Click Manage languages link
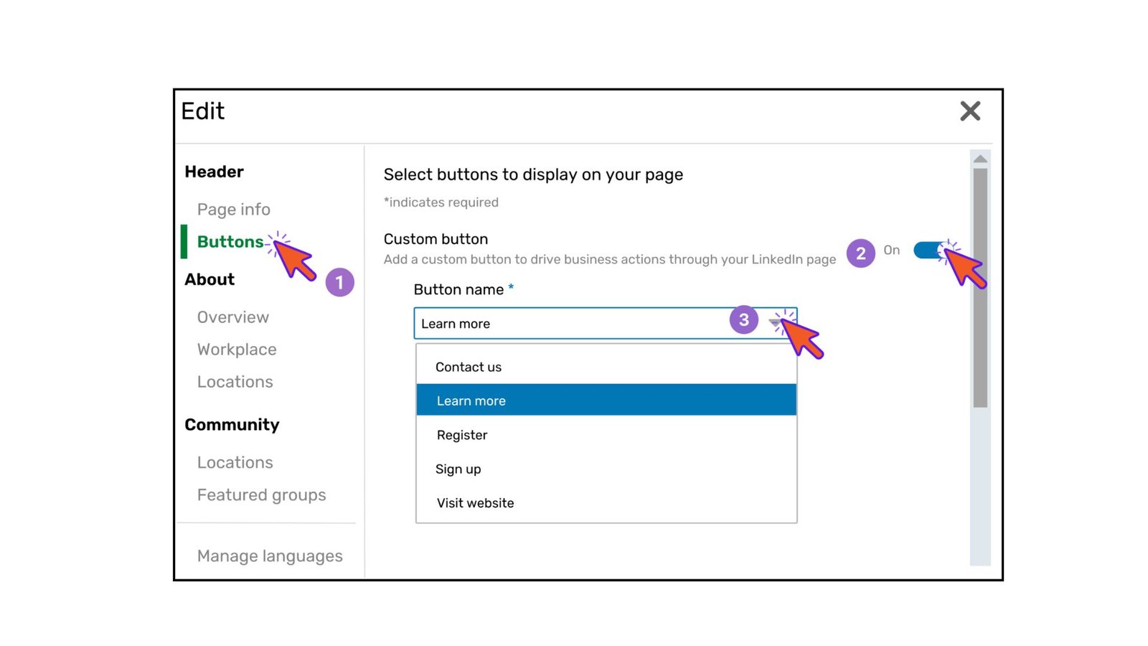The height and width of the screenshot is (646, 1148). (270, 556)
